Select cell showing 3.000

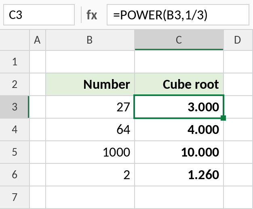pos(179,107)
